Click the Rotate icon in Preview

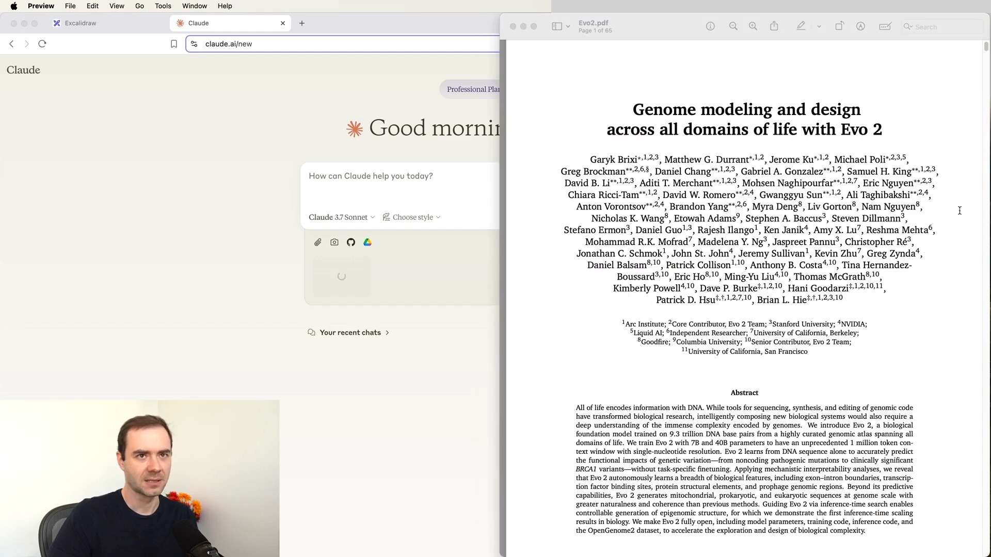tap(839, 26)
